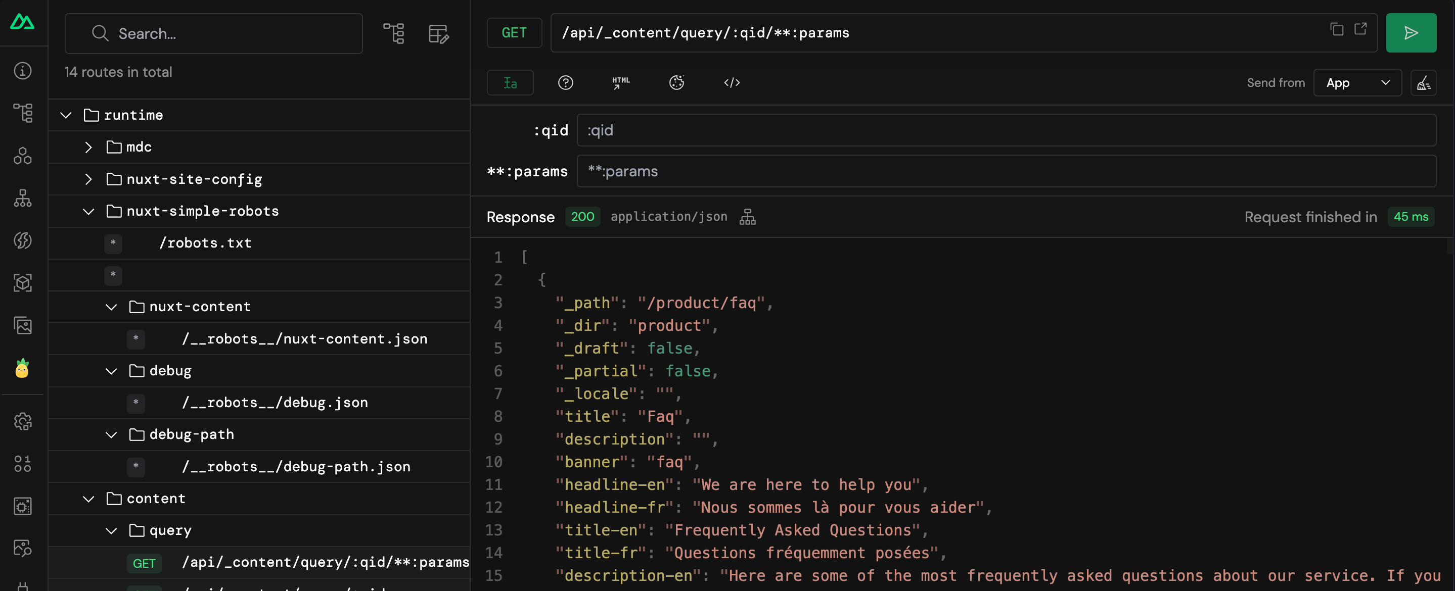Clear inputs with broom icon

[x=1423, y=83]
